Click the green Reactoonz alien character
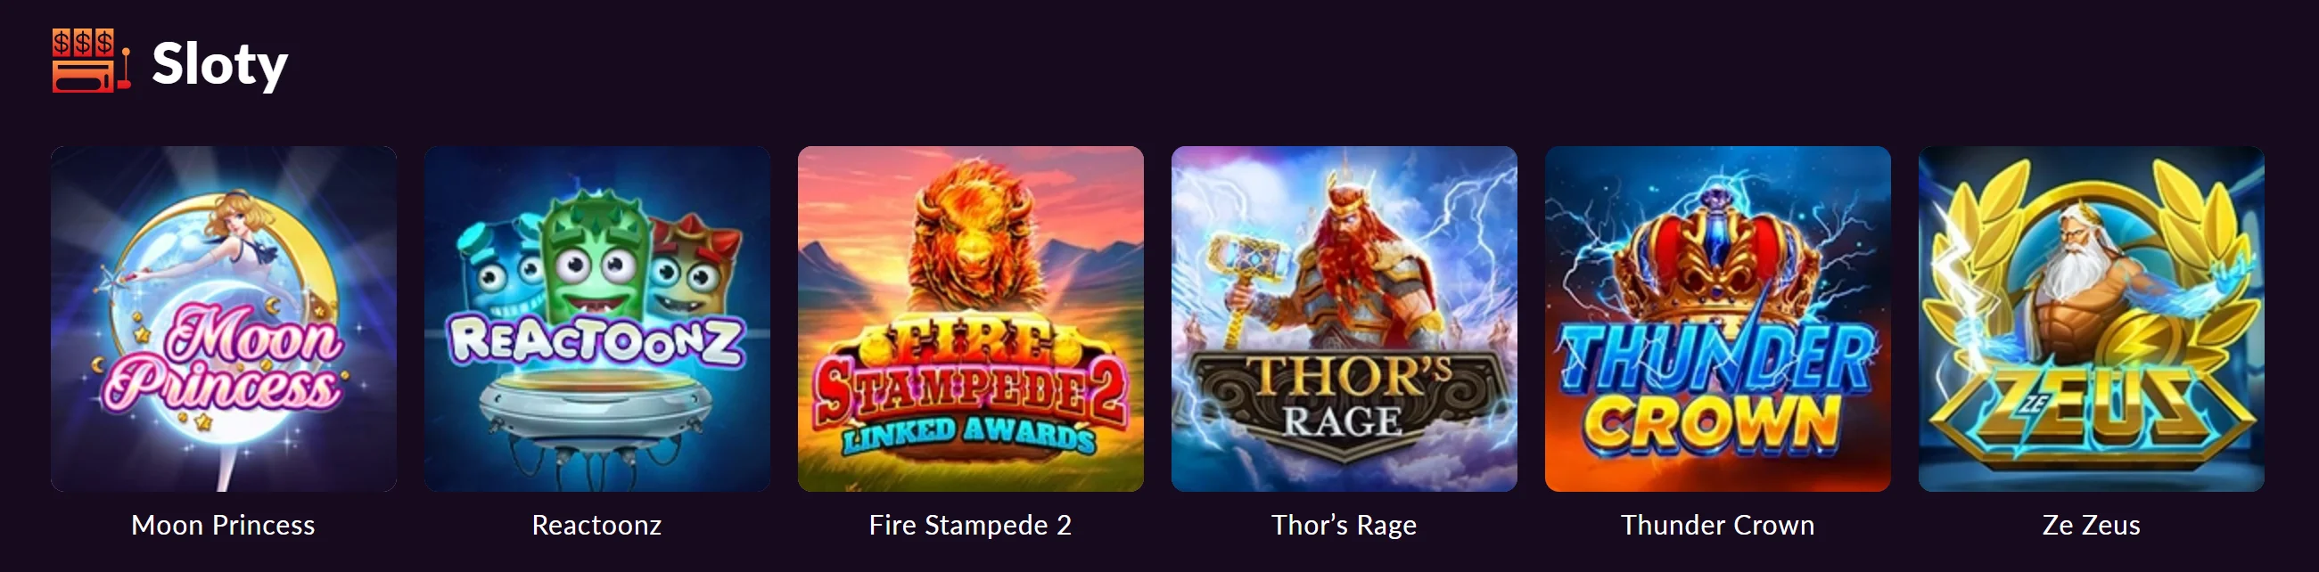Image resolution: width=2319 pixels, height=572 pixels. [x=594, y=257]
